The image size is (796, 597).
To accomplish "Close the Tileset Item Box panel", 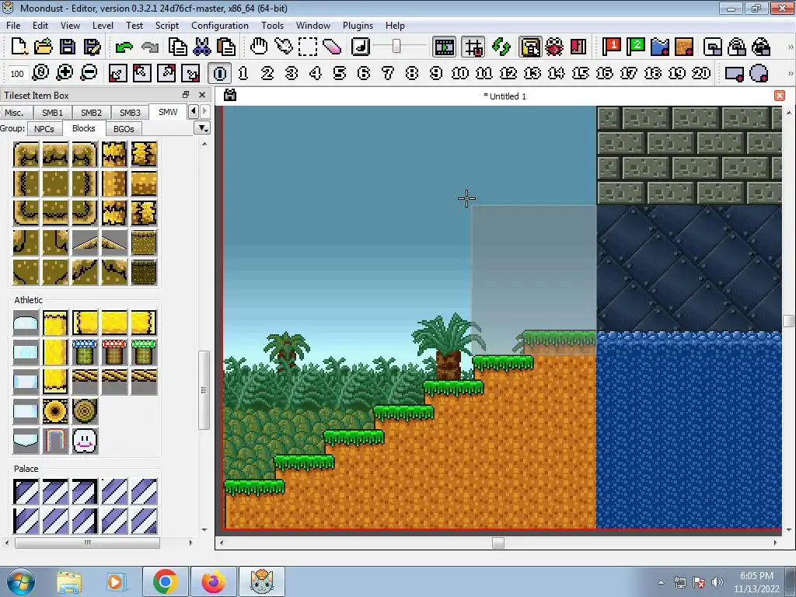I will (x=202, y=95).
